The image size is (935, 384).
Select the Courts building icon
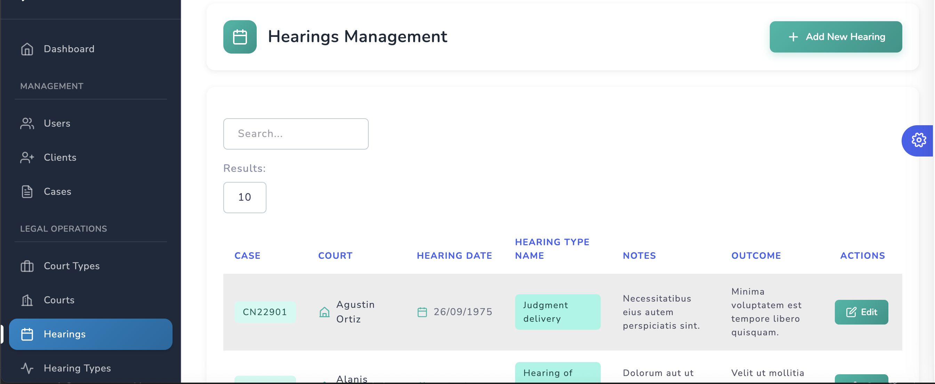[27, 300]
